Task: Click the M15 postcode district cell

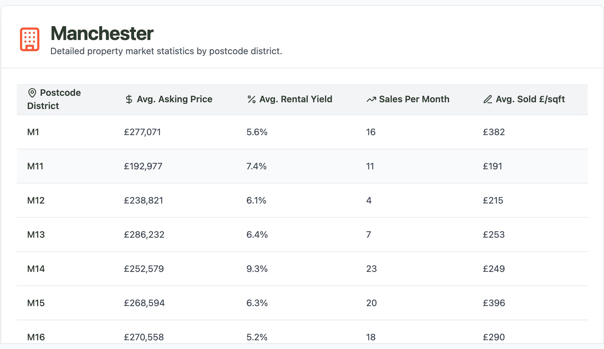Action: pos(36,303)
